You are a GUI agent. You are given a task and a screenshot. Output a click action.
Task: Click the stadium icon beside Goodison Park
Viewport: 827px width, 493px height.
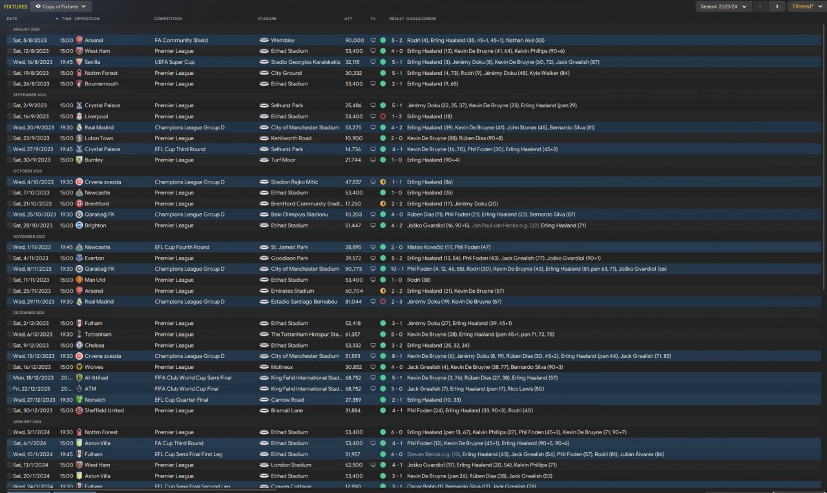264,258
